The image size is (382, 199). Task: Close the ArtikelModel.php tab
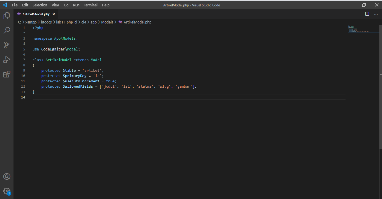54,14
